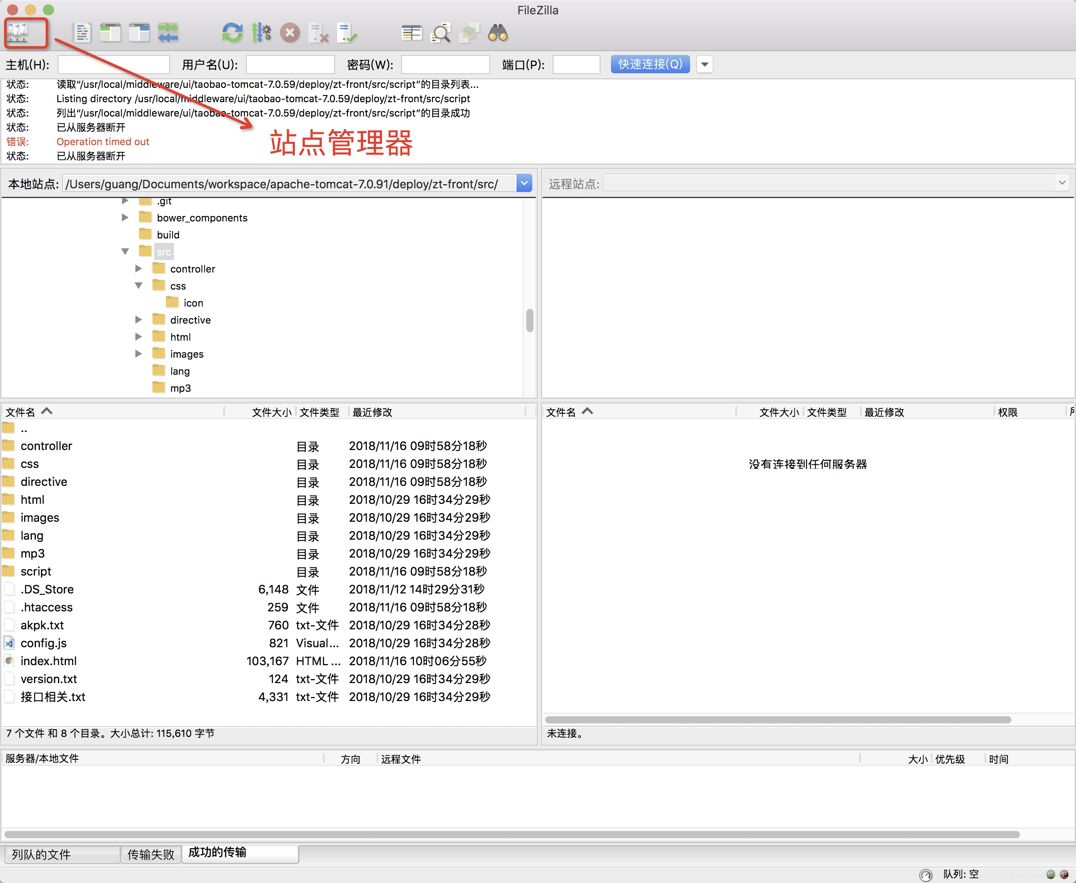
Task: Select the .htaccess file row
Action: [x=269, y=607]
